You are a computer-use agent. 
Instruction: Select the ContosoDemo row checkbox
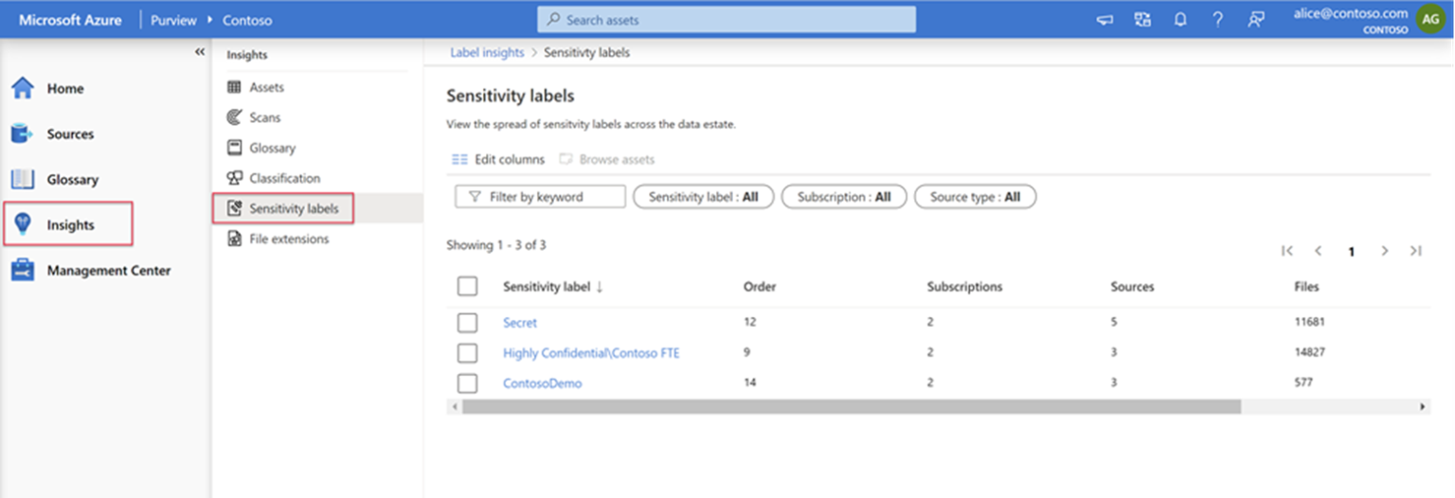pyautogui.click(x=467, y=383)
